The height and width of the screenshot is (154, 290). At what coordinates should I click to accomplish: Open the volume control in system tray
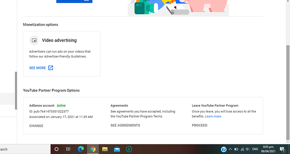[x=248, y=149]
